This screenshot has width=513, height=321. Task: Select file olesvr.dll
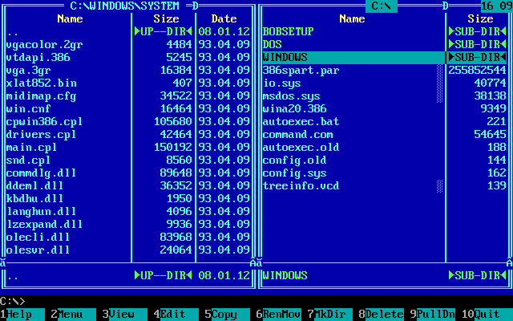pos(128,250)
